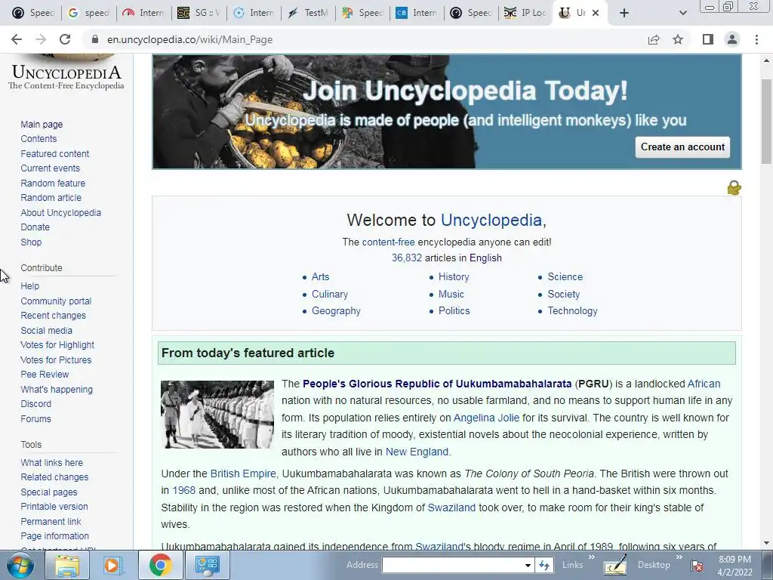The height and width of the screenshot is (580, 773).
Task: Click the British Empire link
Action: coord(243,474)
